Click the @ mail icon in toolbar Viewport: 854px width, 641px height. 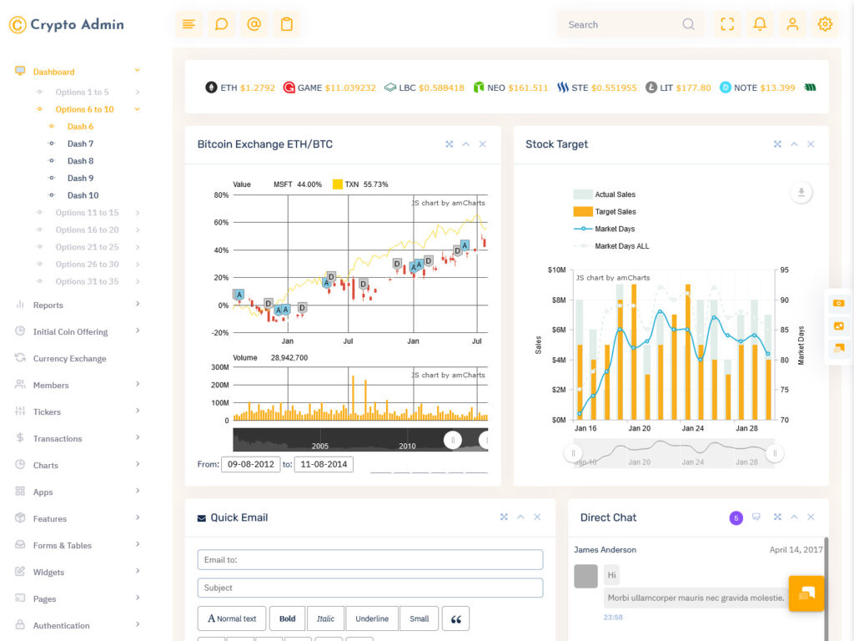[254, 24]
